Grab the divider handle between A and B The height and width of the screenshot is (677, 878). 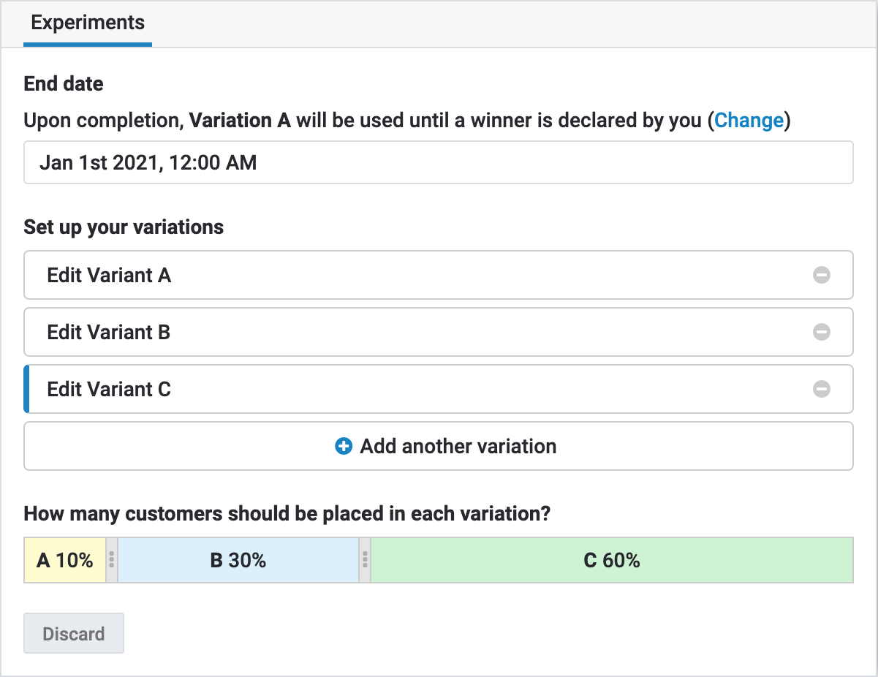[x=112, y=561]
